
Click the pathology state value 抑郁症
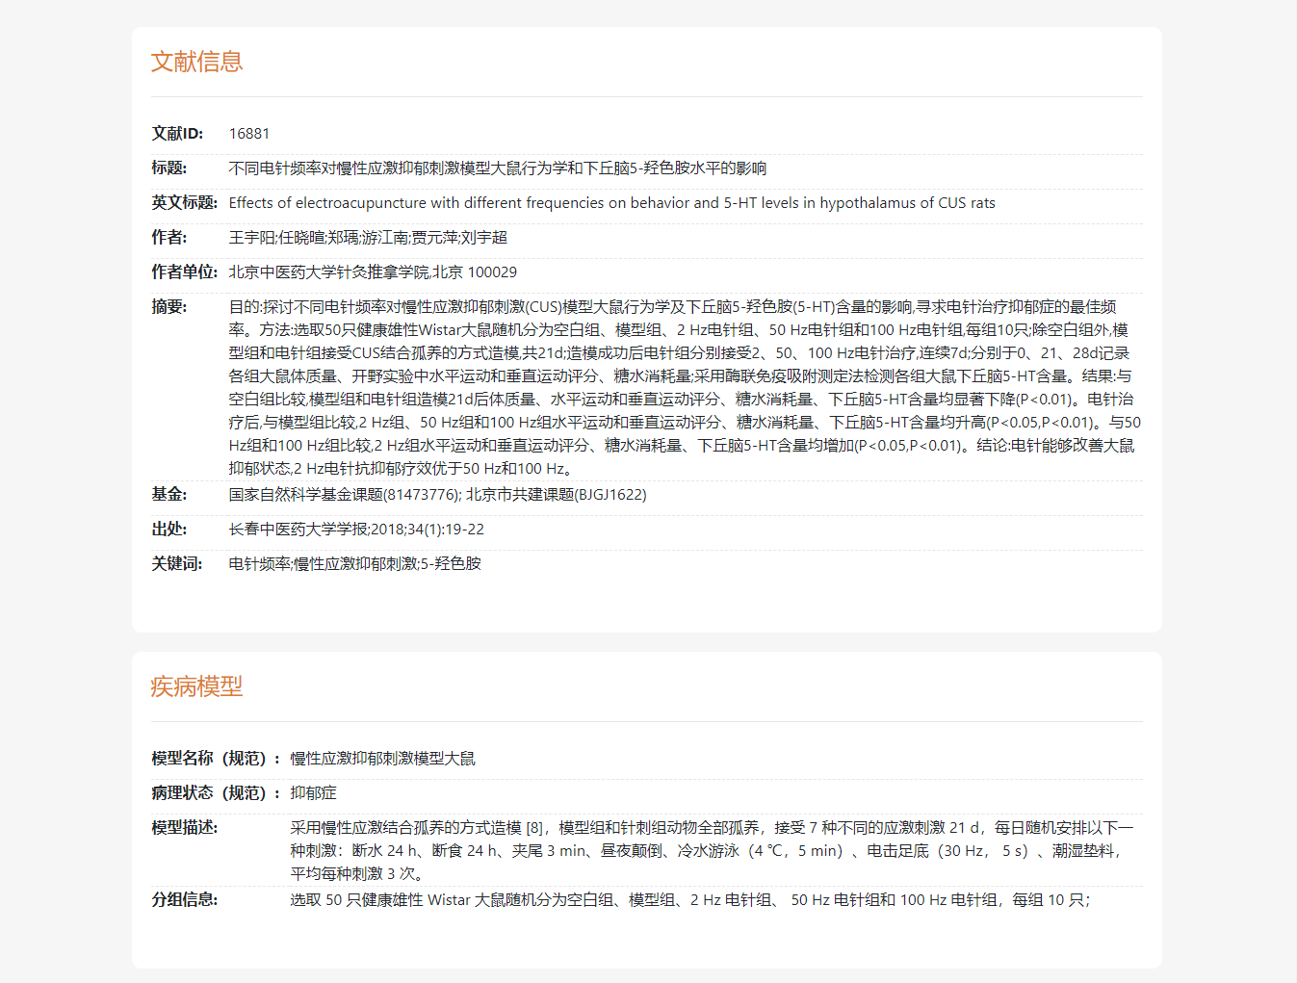313,793
